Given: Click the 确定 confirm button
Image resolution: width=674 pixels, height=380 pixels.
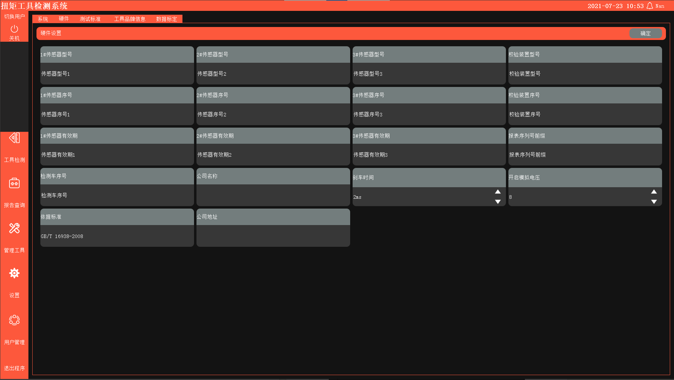Looking at the screenshot, I should tap(645, 33).
